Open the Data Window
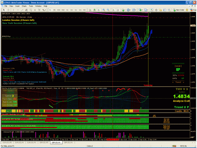 (156, 10)
